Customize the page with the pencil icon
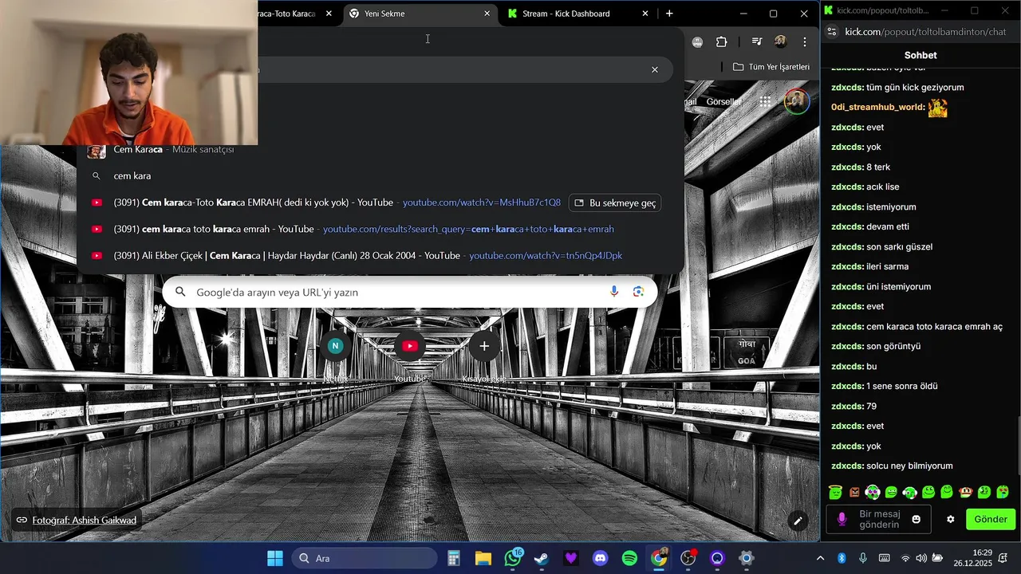This screenshot has width=1021, height=574. click(x=797, y=521)
